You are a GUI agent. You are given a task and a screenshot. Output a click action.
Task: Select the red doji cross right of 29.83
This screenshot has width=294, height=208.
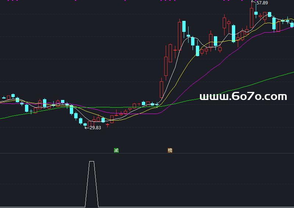pyautogui.click(x=107, y=125)
